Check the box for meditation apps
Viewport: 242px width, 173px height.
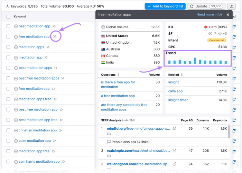(8, 47)
